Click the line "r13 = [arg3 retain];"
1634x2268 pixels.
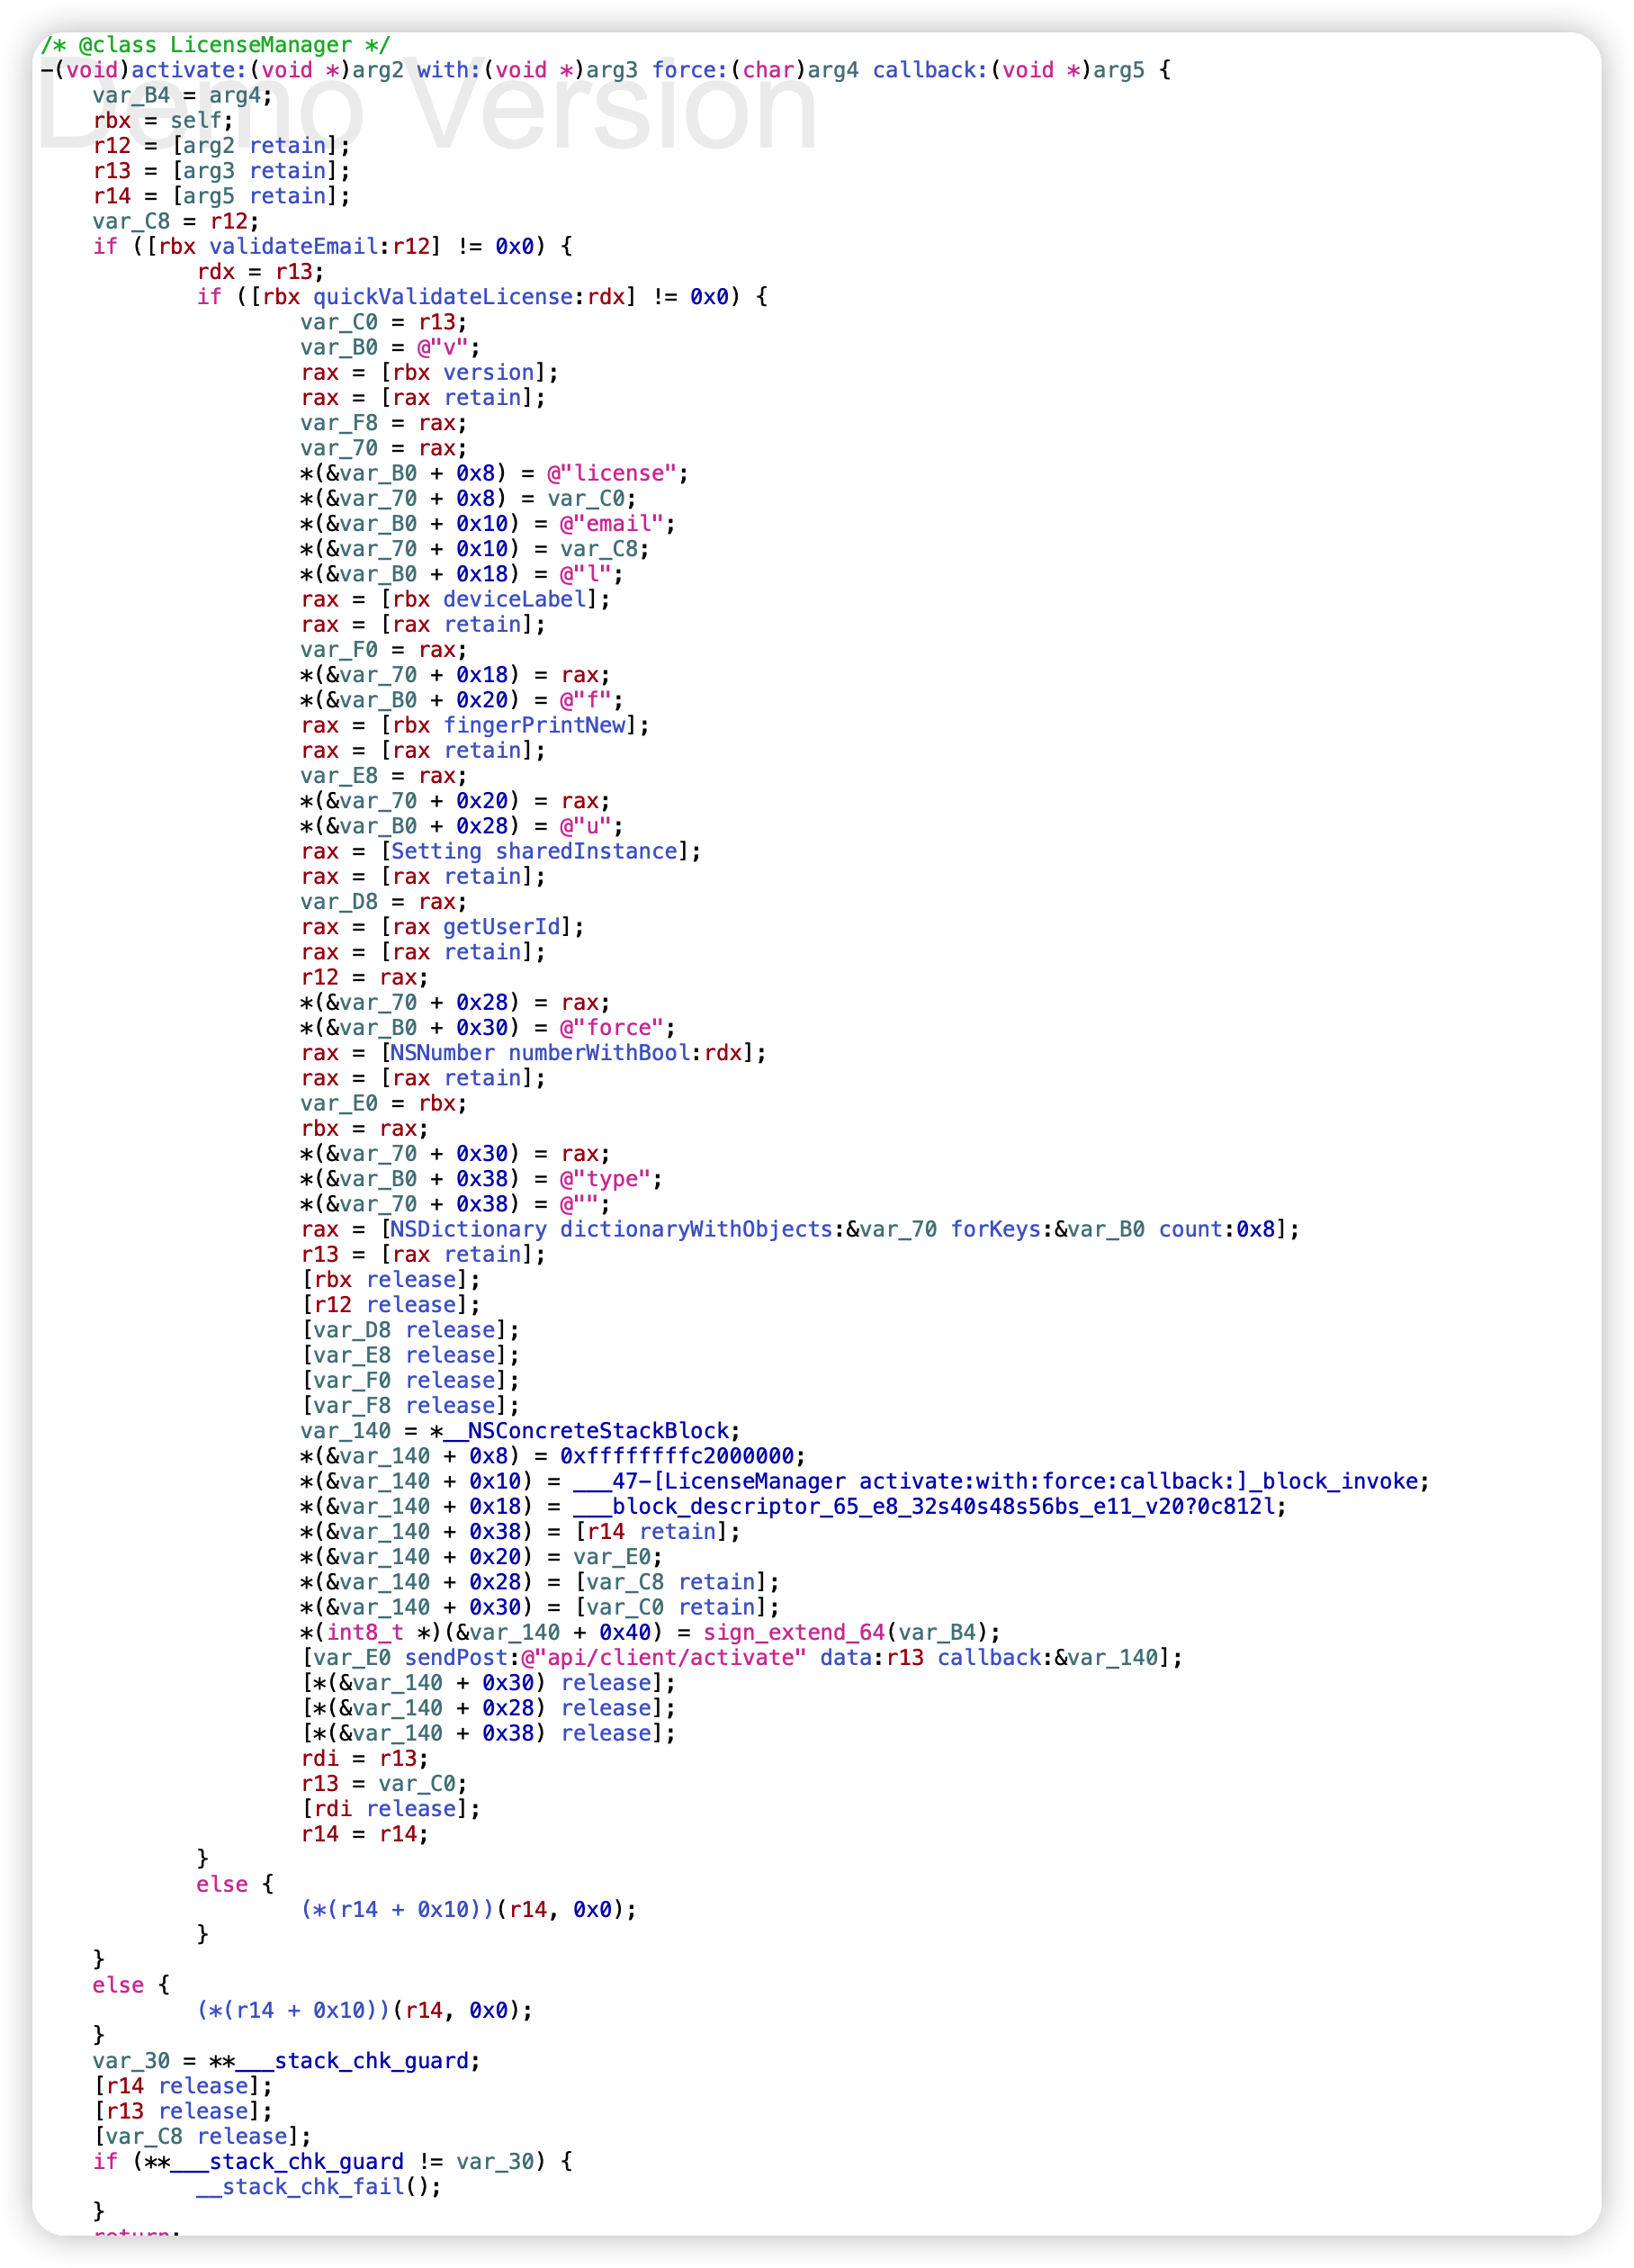click(221, 171)
